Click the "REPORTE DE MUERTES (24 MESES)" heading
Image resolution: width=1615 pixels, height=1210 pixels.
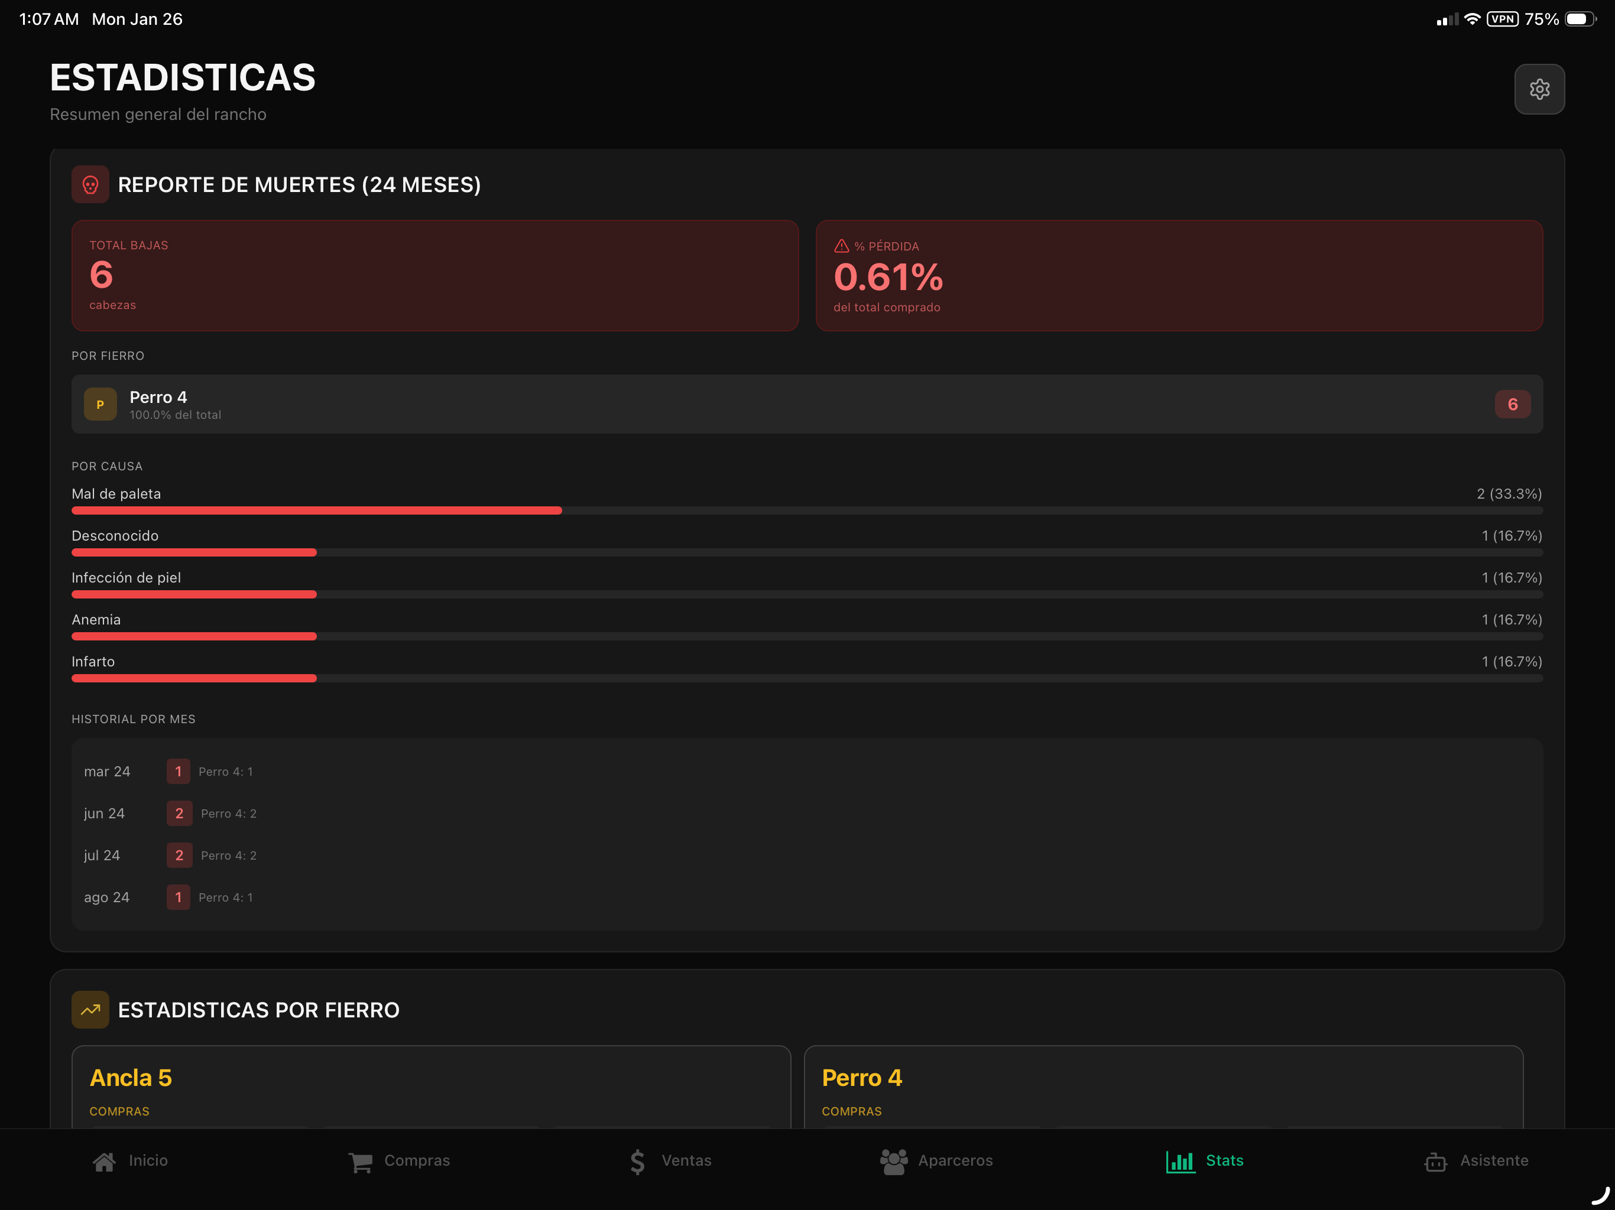[299, 185]
